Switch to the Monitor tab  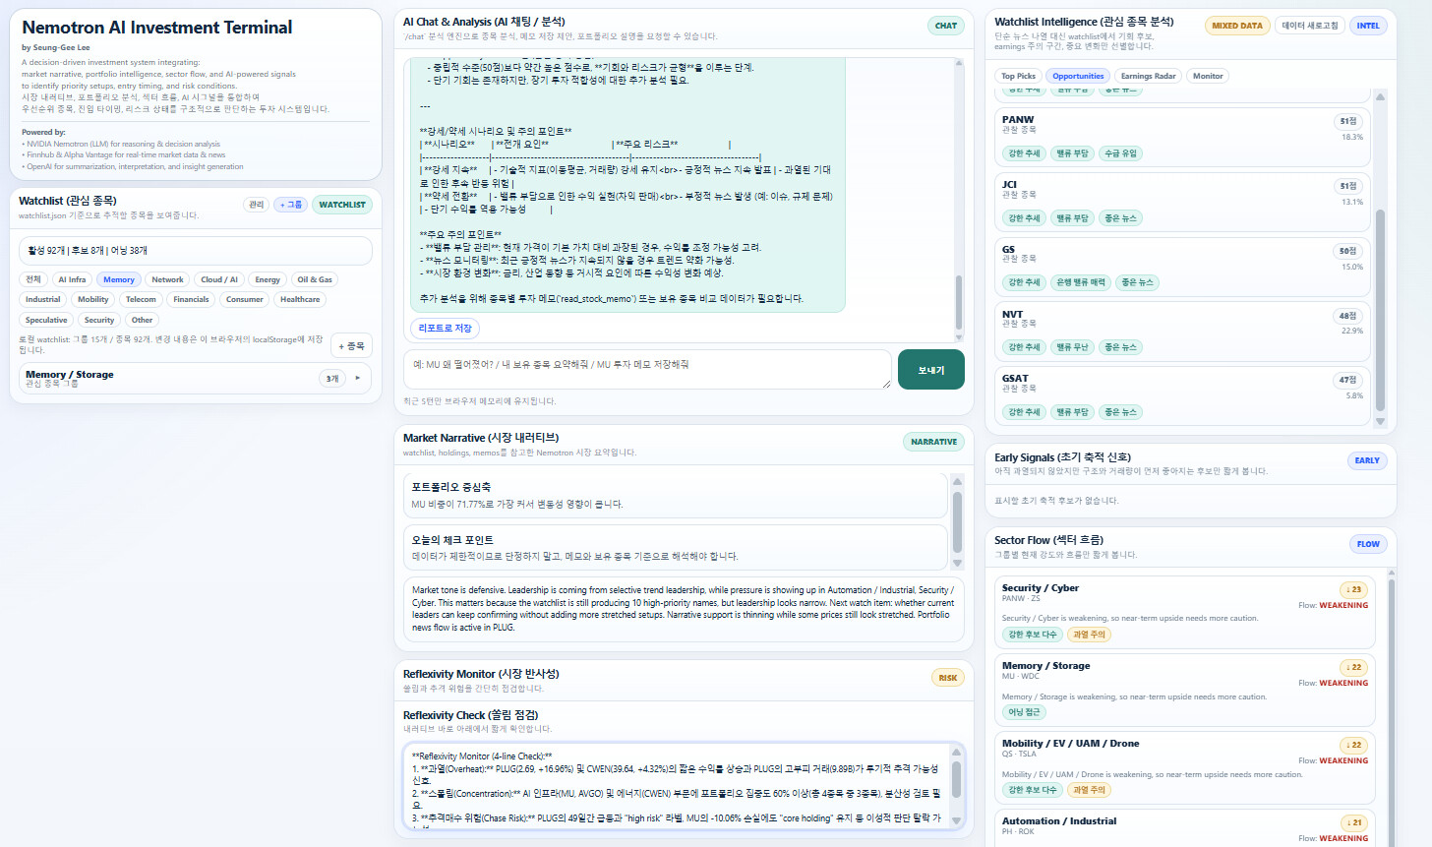[1208, 76]
